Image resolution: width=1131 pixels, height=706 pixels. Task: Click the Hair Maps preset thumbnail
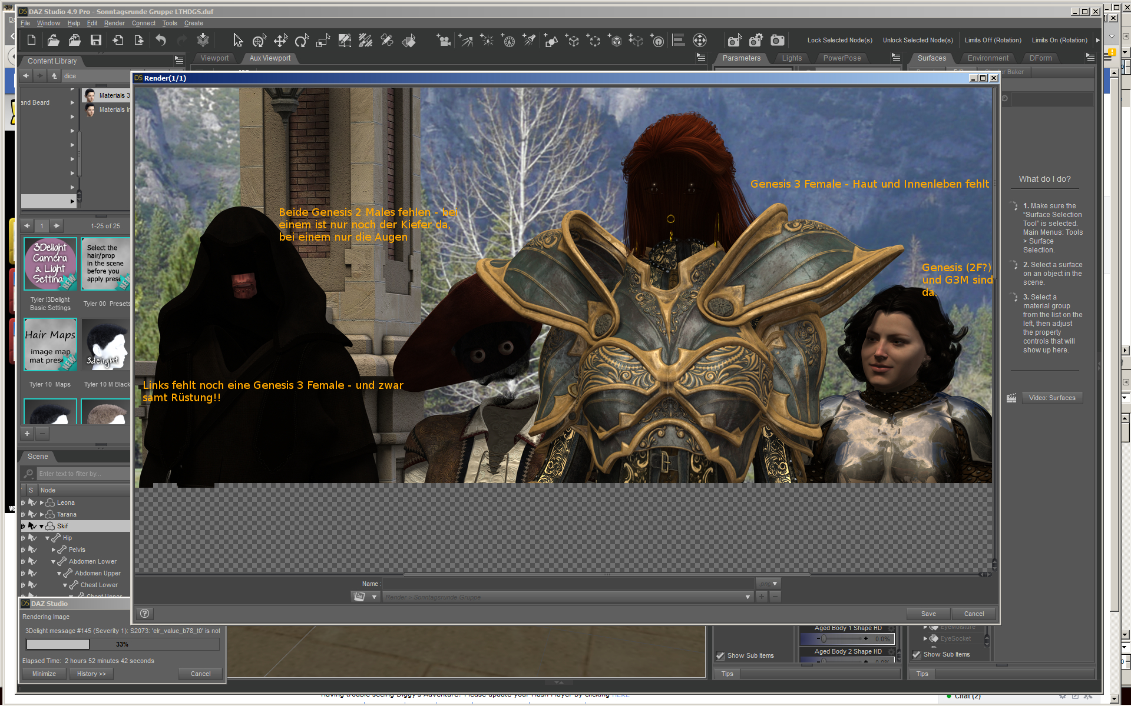click(50, 345)
